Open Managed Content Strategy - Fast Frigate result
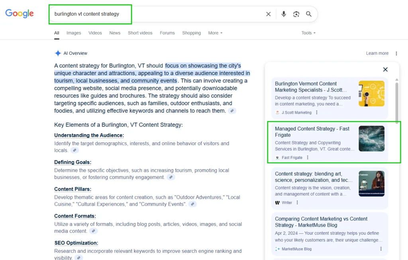 point(312,132)
